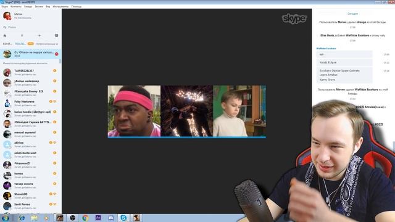Launch Internet Explorer from taskbar
The width and height of the screenshot is (395, 222).
(22, 218)
